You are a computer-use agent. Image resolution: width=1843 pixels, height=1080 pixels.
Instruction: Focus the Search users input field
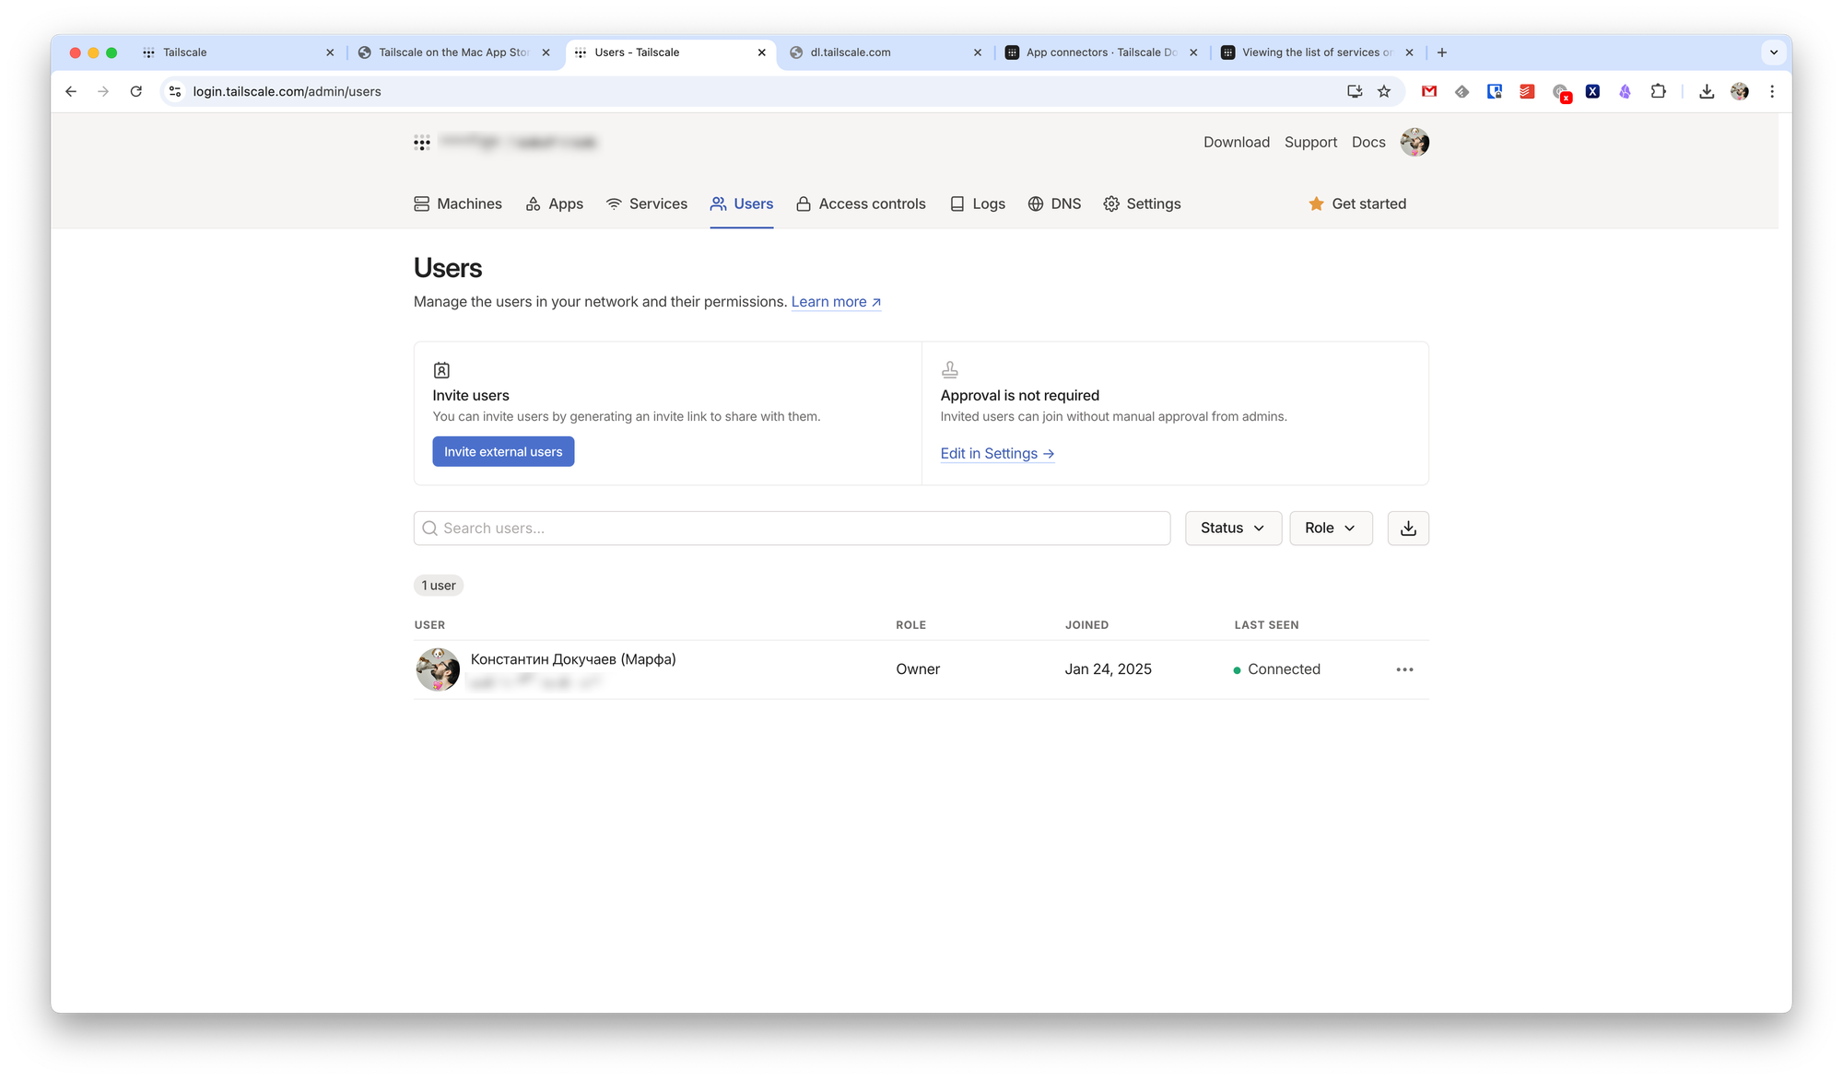pyautogui.click(x=792, y=528)
